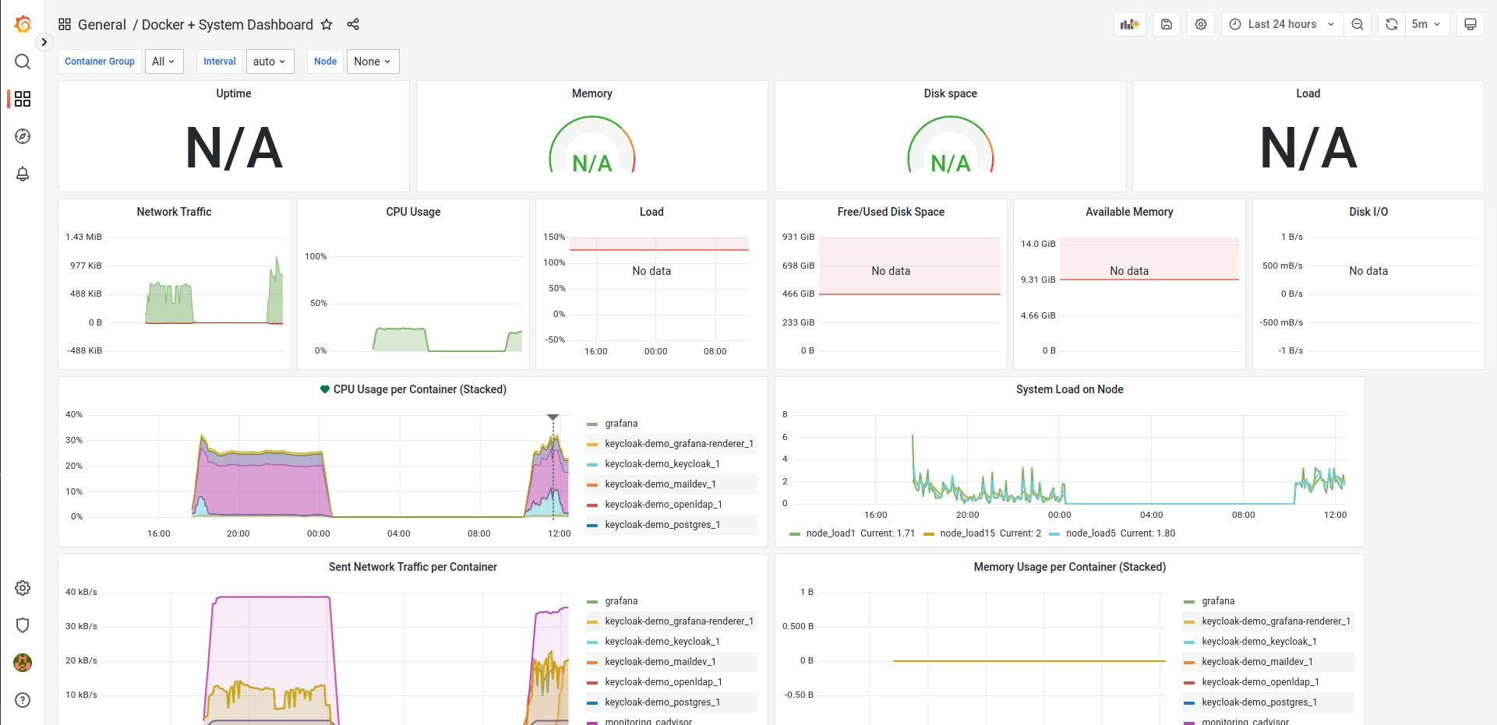Image resolution: width=1497 pixels, height=725 pixels.
Task: Toggle keycloak-demo_openldap_1 in the CPU per Container legend
Action: tap(663, 505)
